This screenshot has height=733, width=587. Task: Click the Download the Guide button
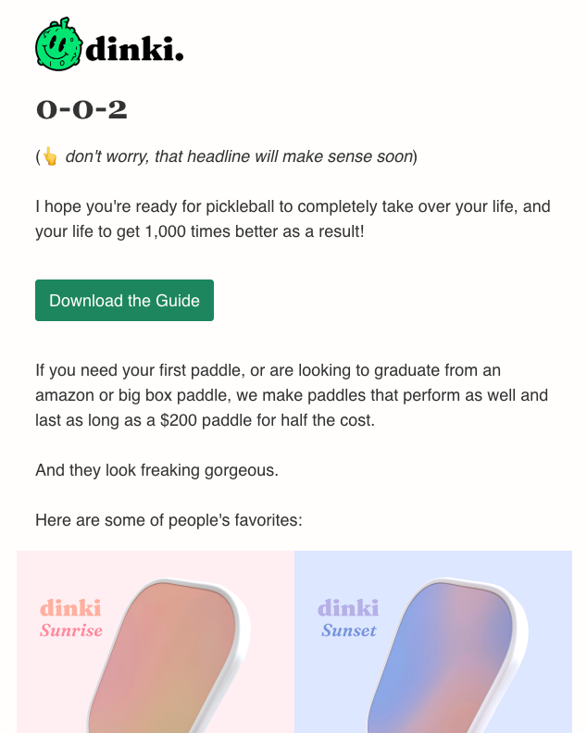tap(124, 300)
